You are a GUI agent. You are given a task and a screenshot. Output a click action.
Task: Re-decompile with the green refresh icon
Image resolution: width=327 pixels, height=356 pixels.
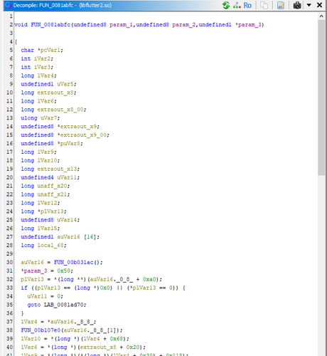pos(226,5)
